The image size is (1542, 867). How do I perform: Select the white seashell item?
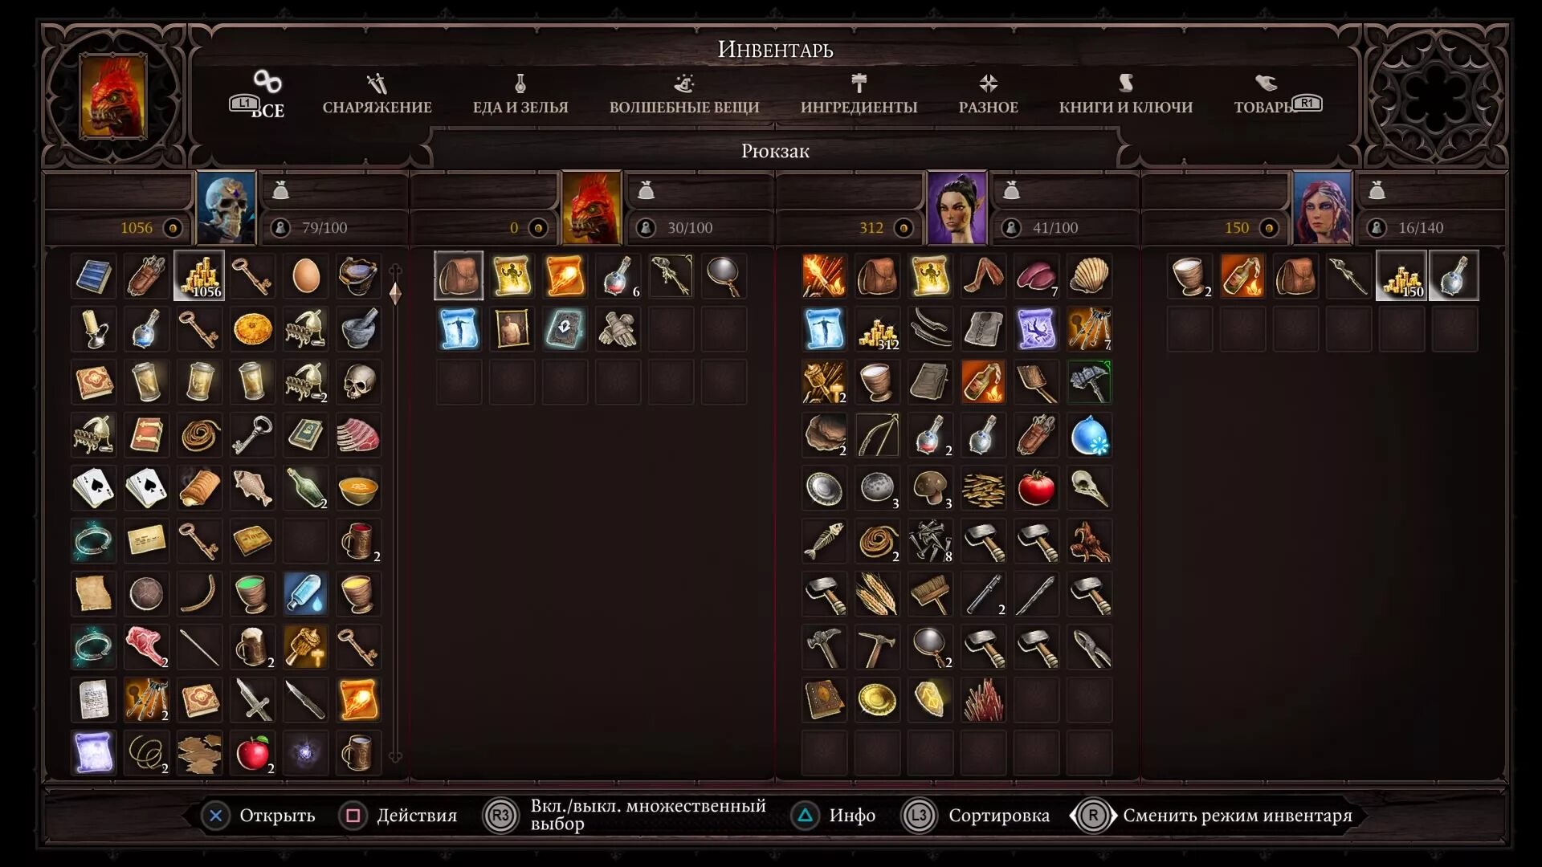[x=1089, y=276]
